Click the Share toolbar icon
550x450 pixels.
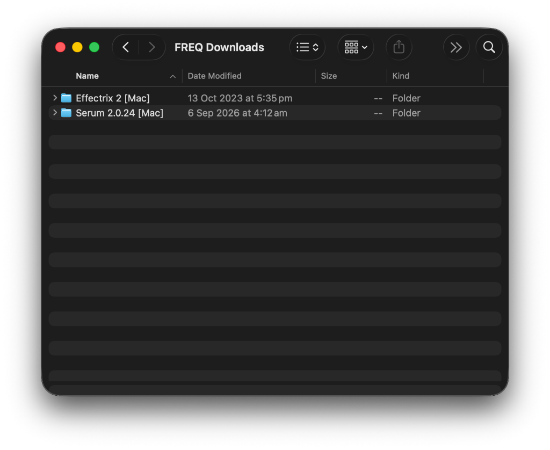(x=399, y=47)
